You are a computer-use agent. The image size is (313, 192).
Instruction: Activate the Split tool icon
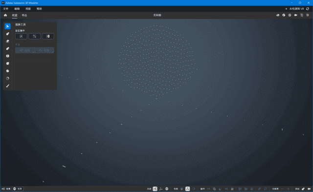point(8,56)
